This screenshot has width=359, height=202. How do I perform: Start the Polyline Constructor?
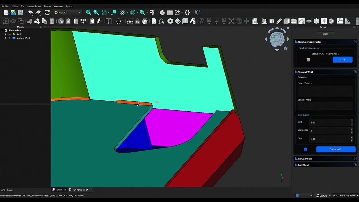[x=342, y=59]
